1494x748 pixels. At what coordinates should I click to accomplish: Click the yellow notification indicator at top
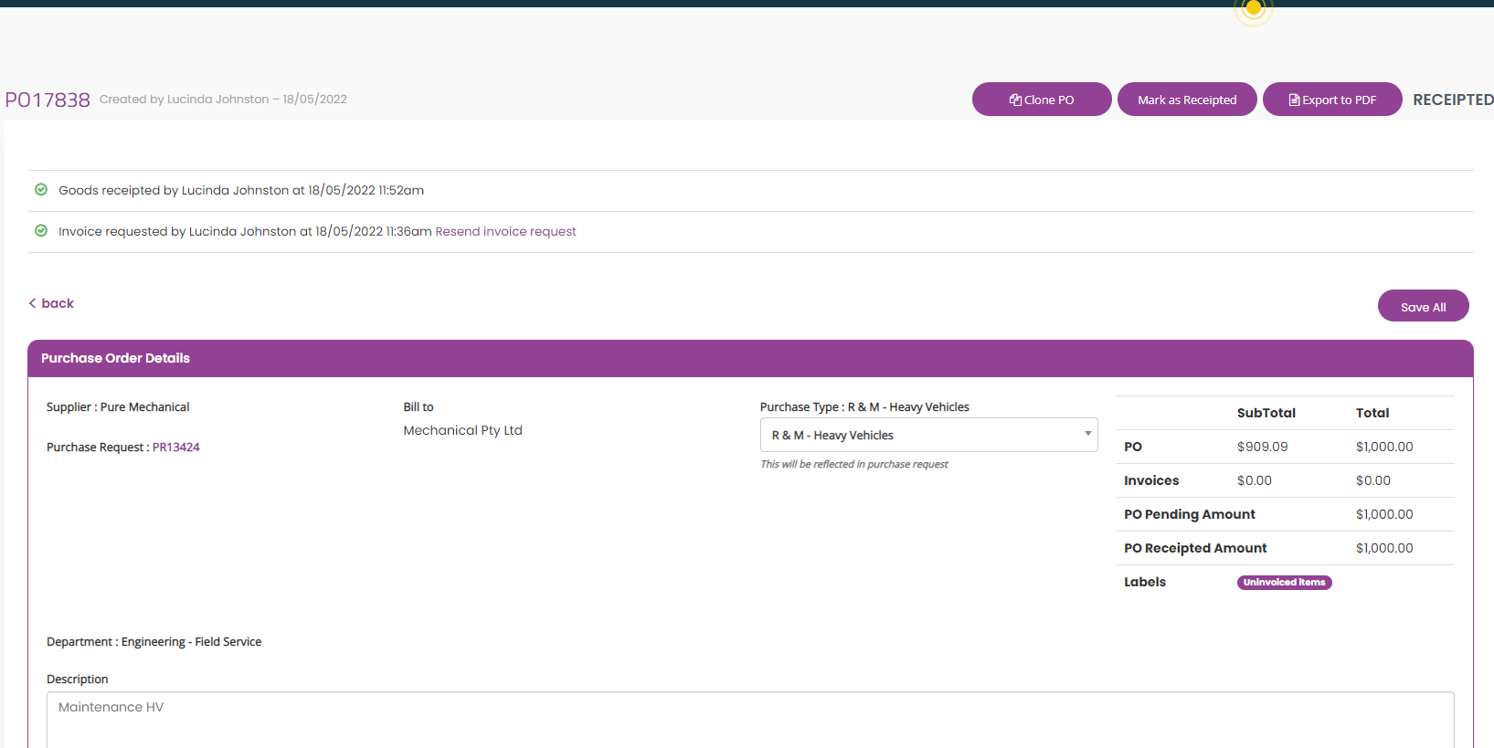(1254, 9)
